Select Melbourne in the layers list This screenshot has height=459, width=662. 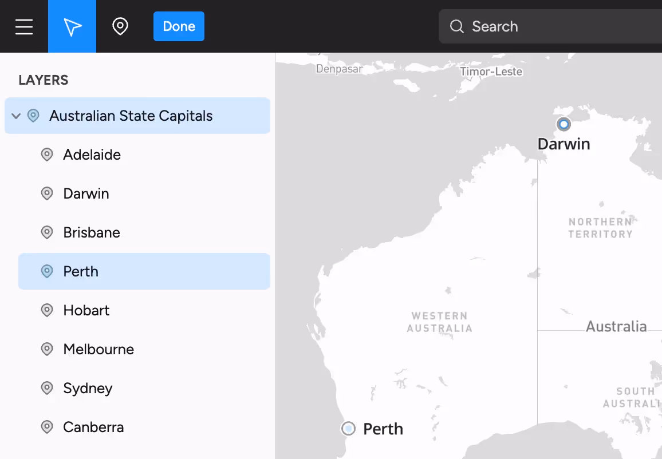coord(98,349)
